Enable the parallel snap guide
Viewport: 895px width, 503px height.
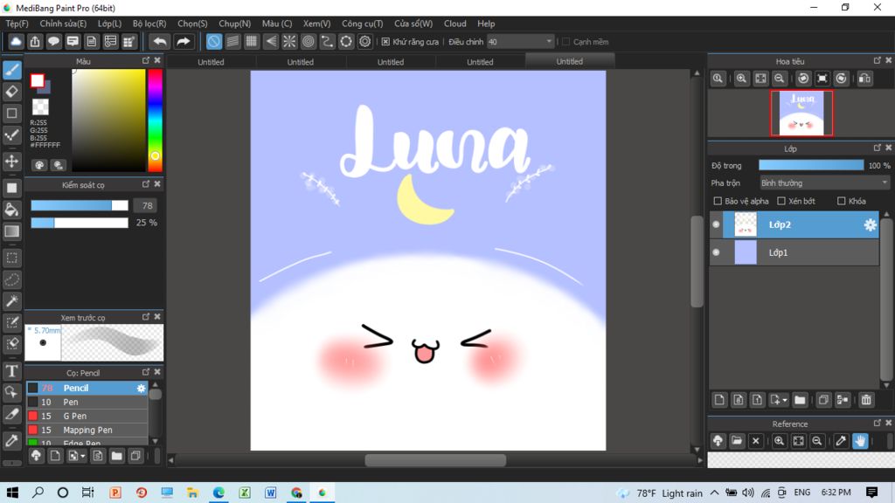coord(232,42)
